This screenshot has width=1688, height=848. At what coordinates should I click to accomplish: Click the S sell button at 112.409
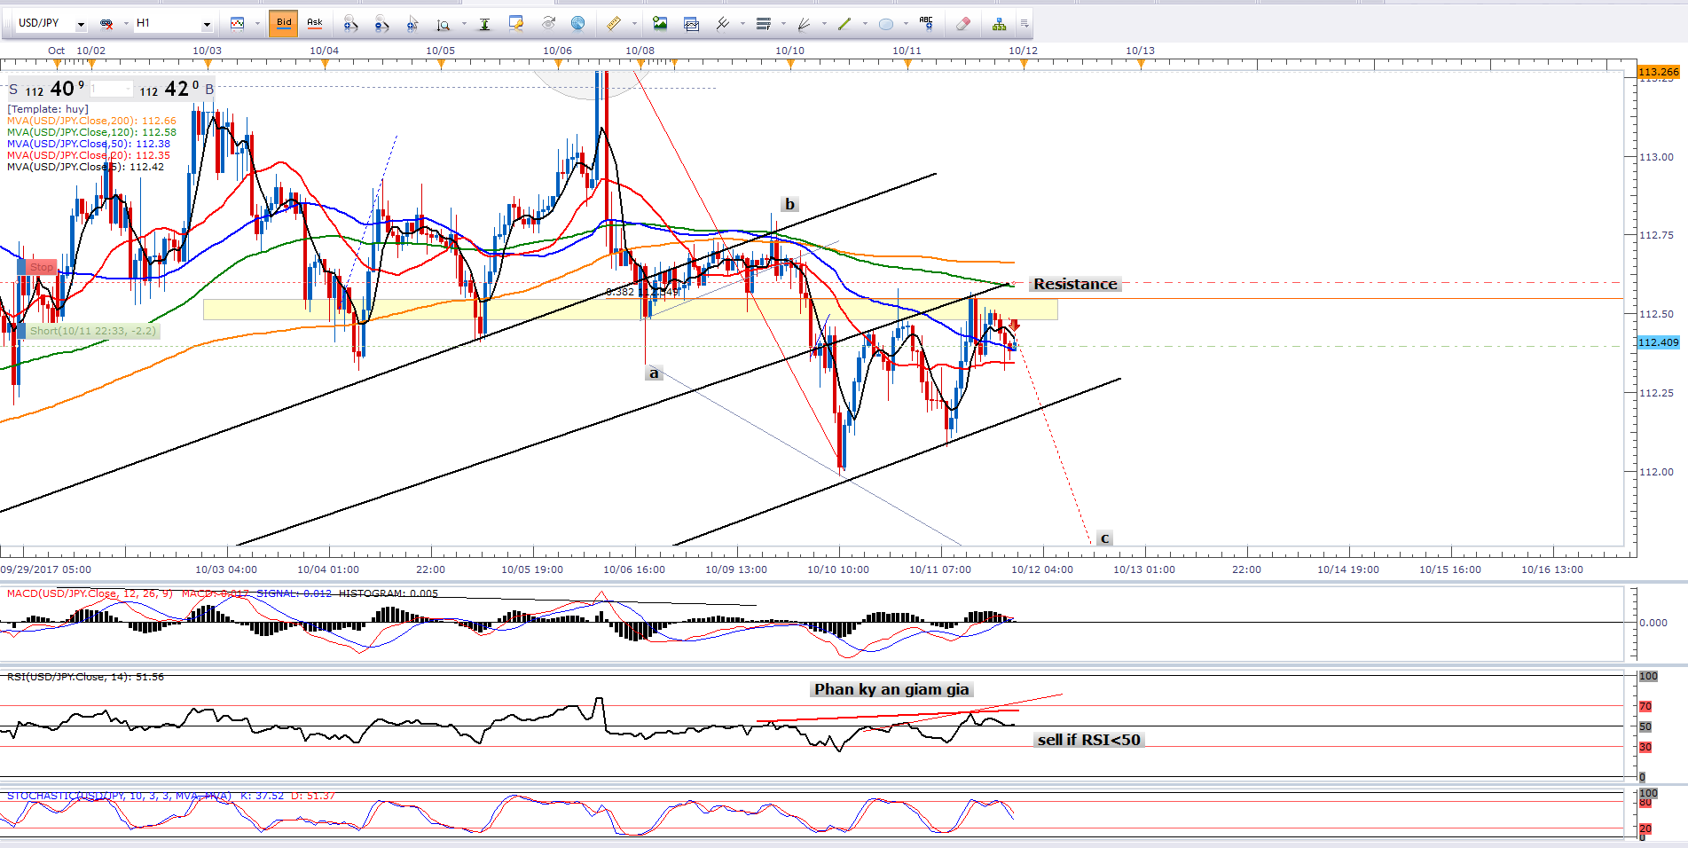[13, 90]
